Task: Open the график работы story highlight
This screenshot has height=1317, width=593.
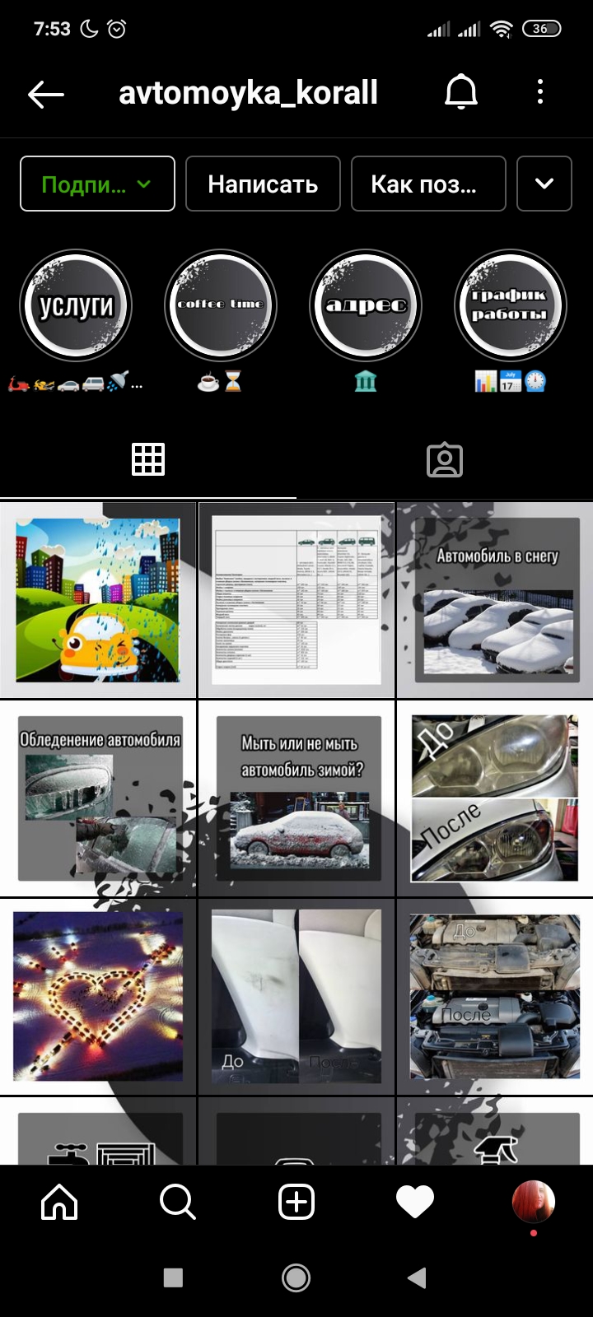Action: point(511,306)
